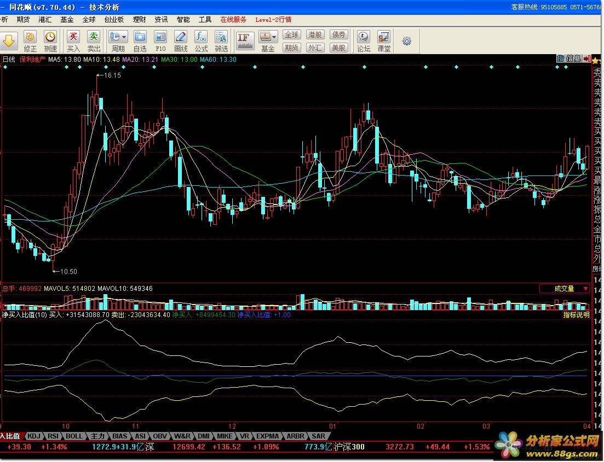Click the 期货 toolbar button
Screen dimensions: 604x462
(292, 48)
